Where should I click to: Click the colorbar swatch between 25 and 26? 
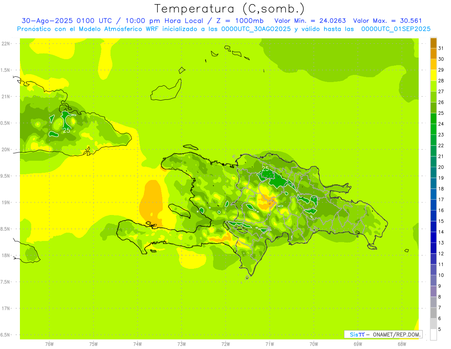433,108
